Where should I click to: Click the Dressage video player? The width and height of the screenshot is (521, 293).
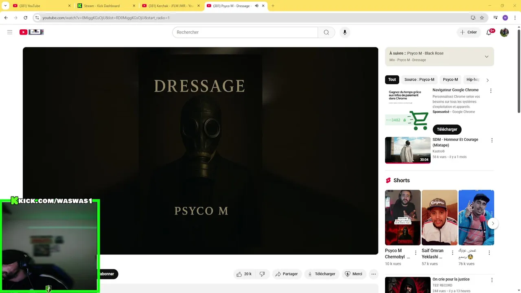200,151
